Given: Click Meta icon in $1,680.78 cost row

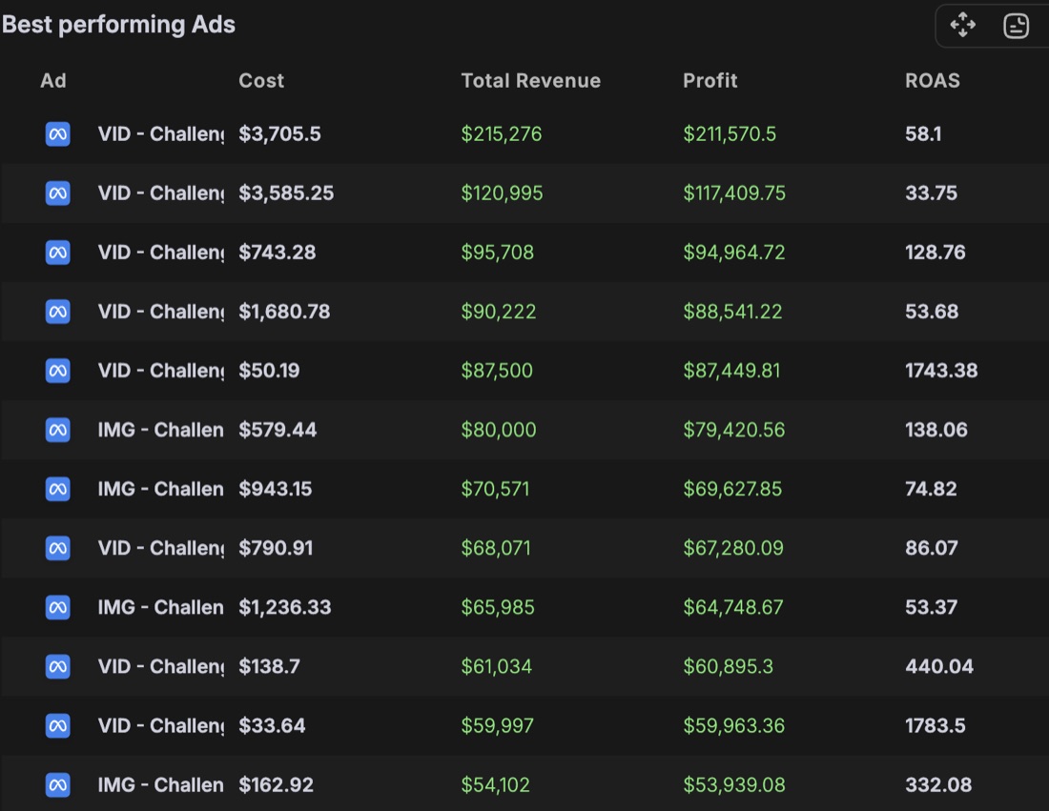Looking at the screenshot, I should (x=57, y=312).
